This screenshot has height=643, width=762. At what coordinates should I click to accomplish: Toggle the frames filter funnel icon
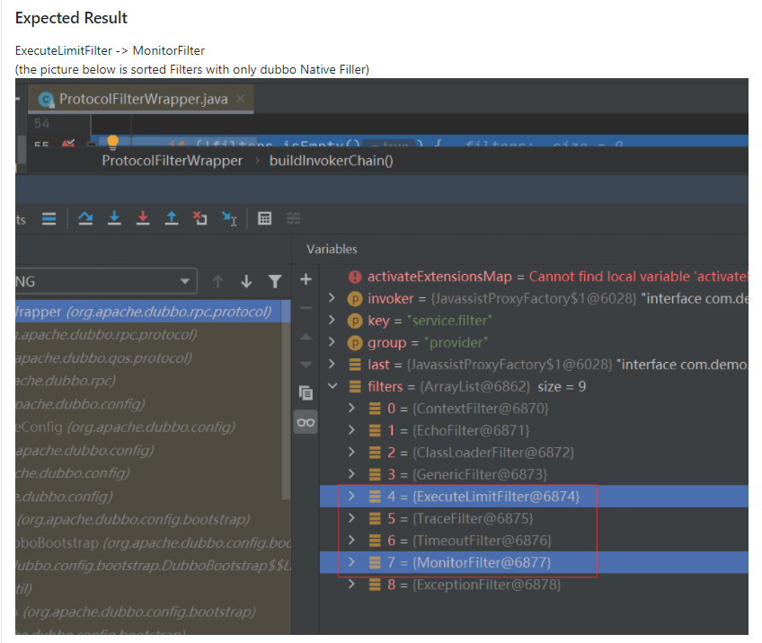pyautogui.click(x=275, y=281)
